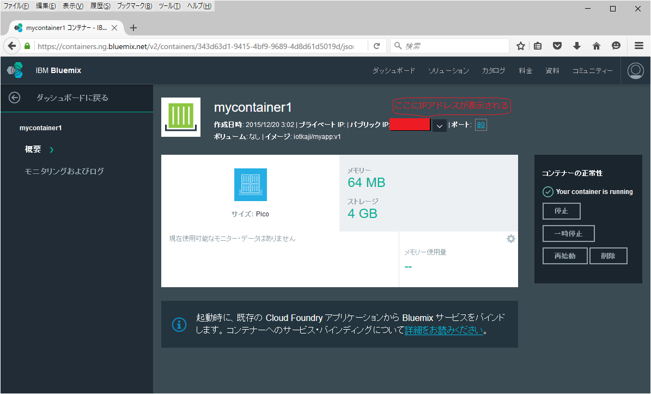Reload the page with the refresh icon
651x394 pixels.
(376, 46)
